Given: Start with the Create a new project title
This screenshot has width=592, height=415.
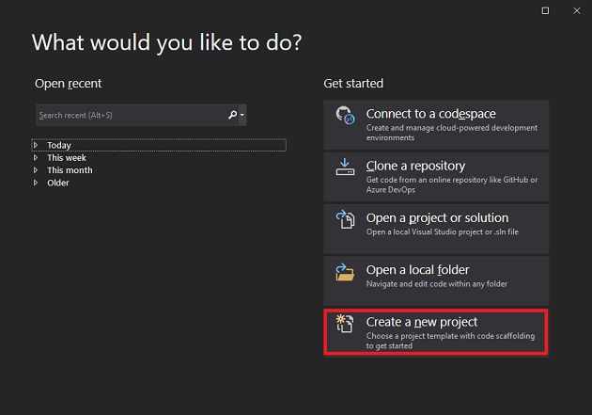Looking at the screenshot, I should tap(422, 323).
